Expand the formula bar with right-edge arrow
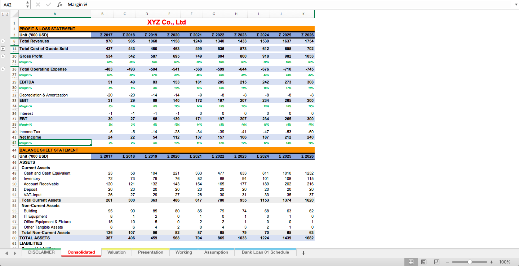 tap(516, 4)
